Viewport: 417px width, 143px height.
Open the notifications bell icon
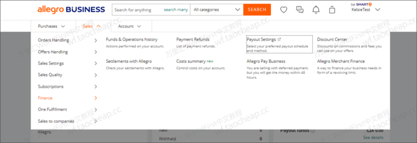316,10
